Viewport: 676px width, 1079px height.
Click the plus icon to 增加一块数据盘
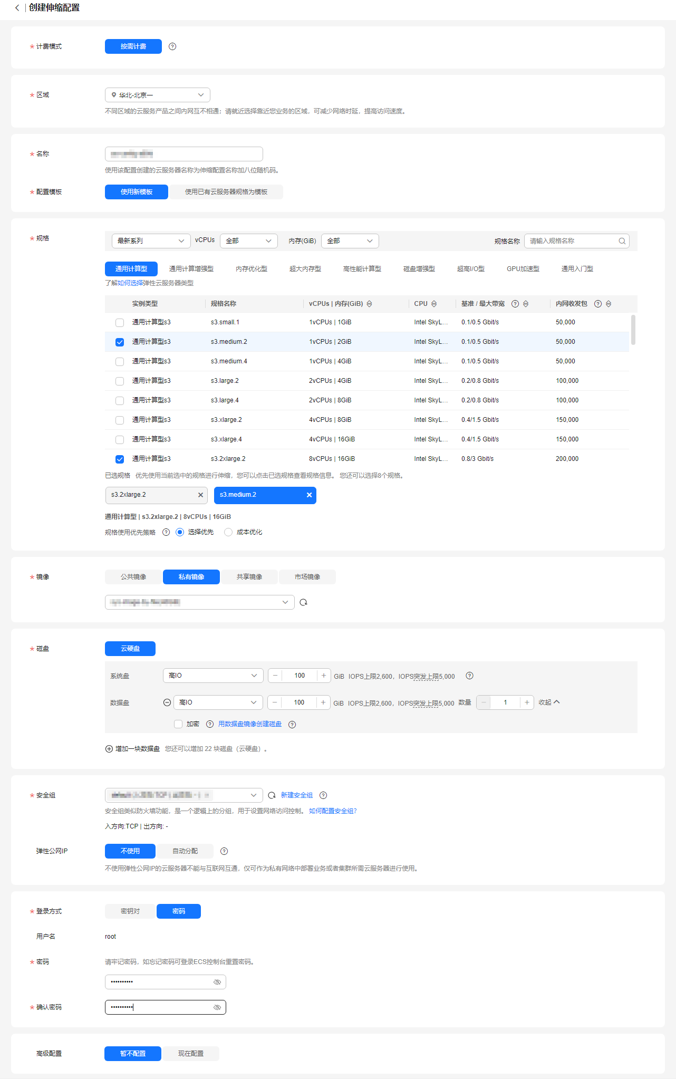click(x=109, y=749)
